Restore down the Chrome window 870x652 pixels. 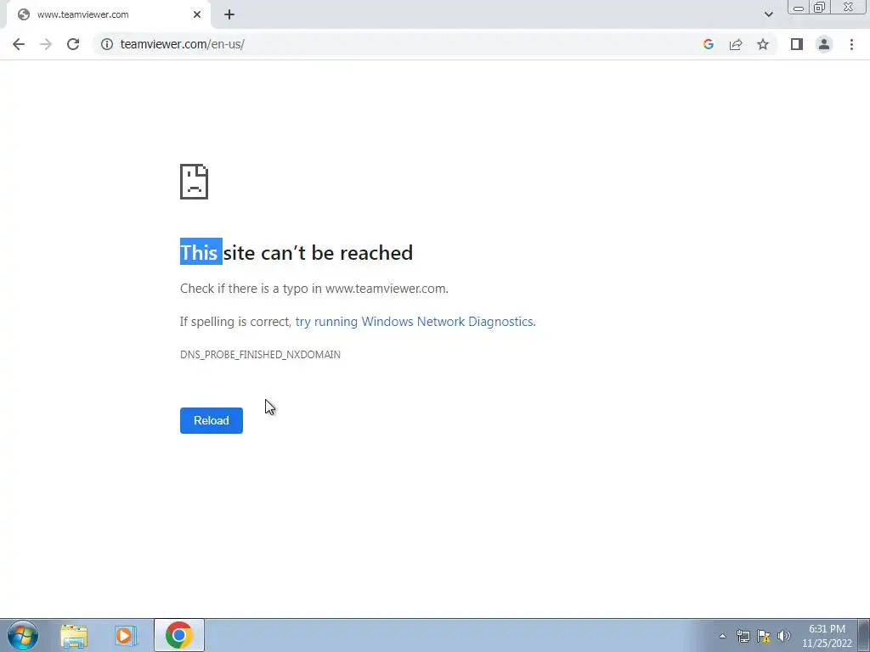click(x=820, y=7)
